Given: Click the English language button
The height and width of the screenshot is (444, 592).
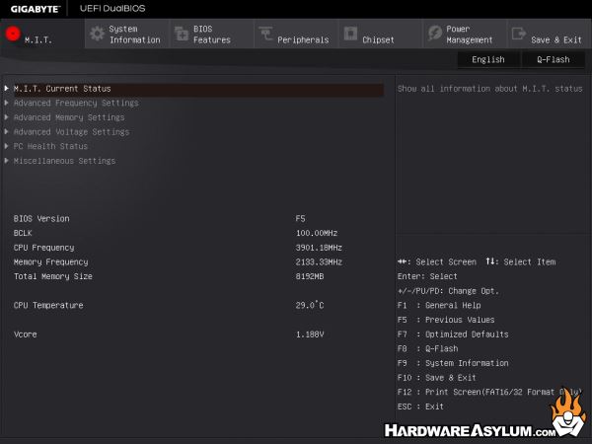Looking at the screenshot, I should tap(488, 59).
